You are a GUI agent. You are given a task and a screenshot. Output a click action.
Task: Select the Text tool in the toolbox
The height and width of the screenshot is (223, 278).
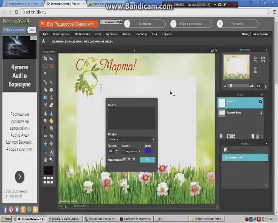click(x=51, y=152)
